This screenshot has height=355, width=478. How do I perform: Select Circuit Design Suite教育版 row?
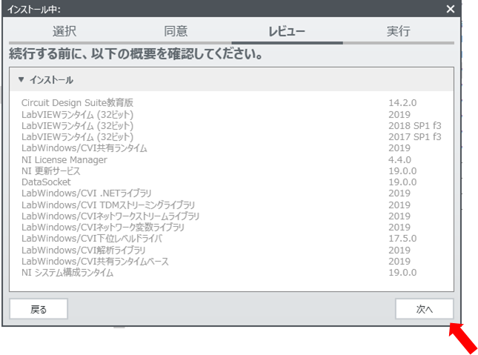pos(231,103)
